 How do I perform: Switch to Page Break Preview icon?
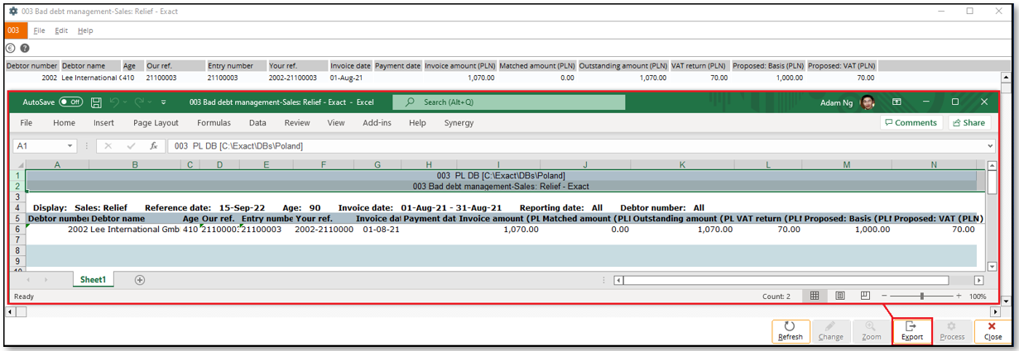click(866, 296)
